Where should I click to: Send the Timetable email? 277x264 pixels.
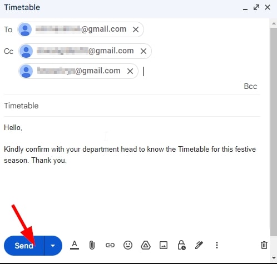24,246
